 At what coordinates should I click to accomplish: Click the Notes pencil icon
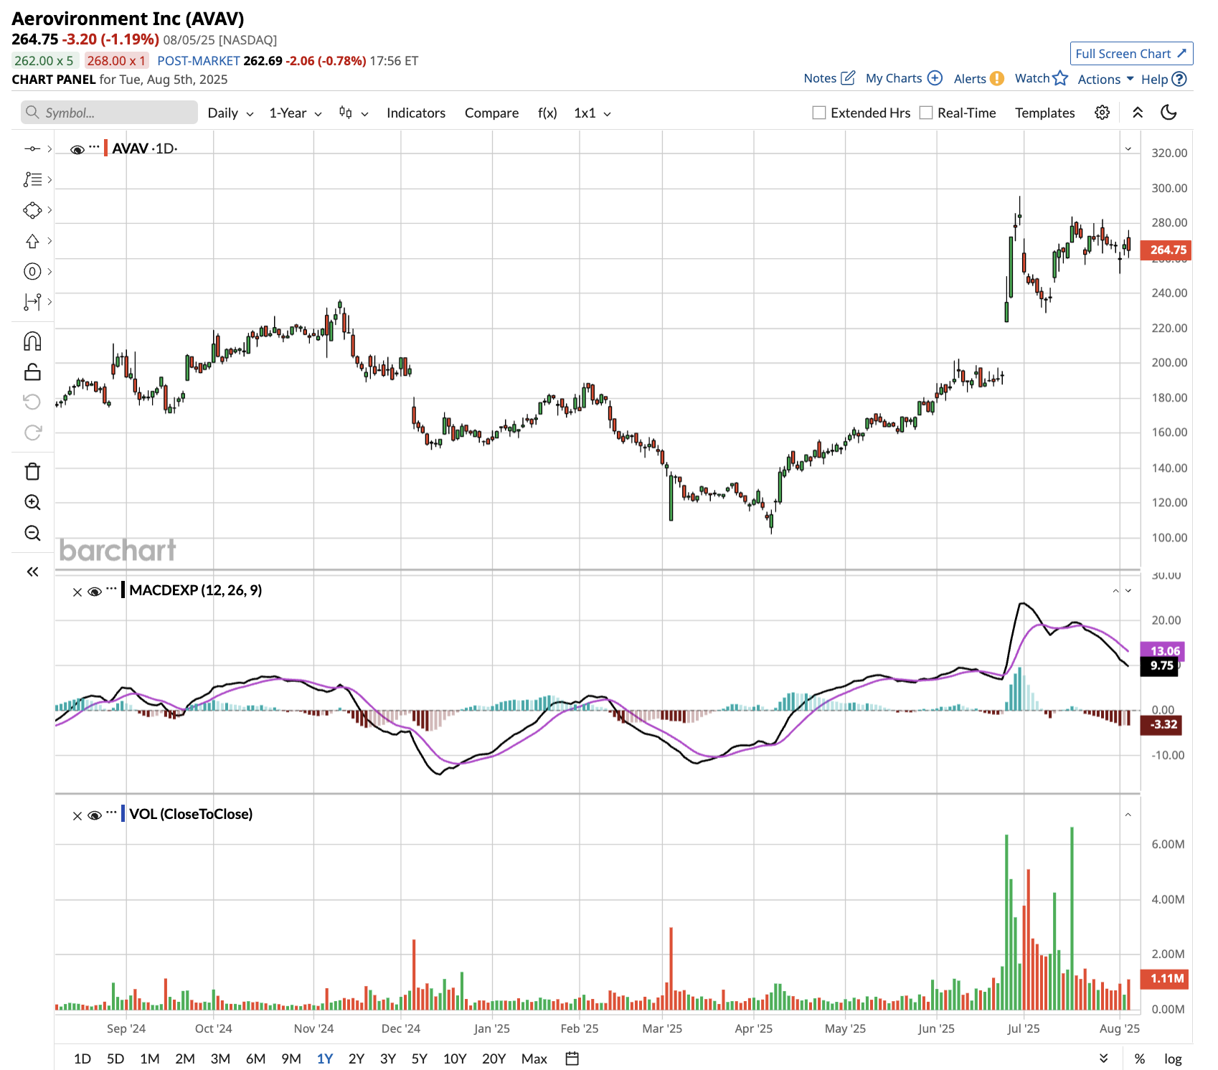pos(848,77)
